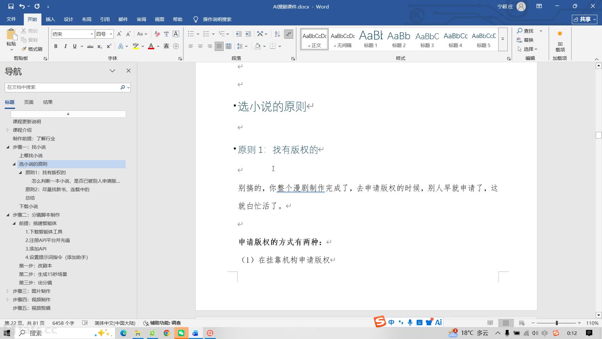
Task: Apply subscript formatting
Action: [x=100, y=46]
